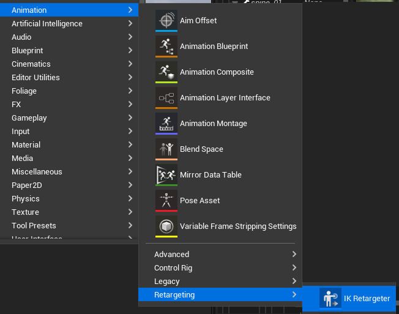Open the Input category
Viewport: 399px width, 314px height.
(x=69, y=132)
